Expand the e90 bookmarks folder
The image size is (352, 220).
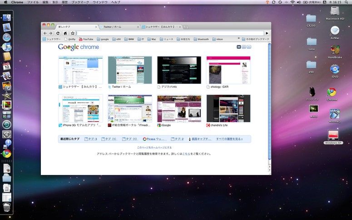click(x=117, y=39)
